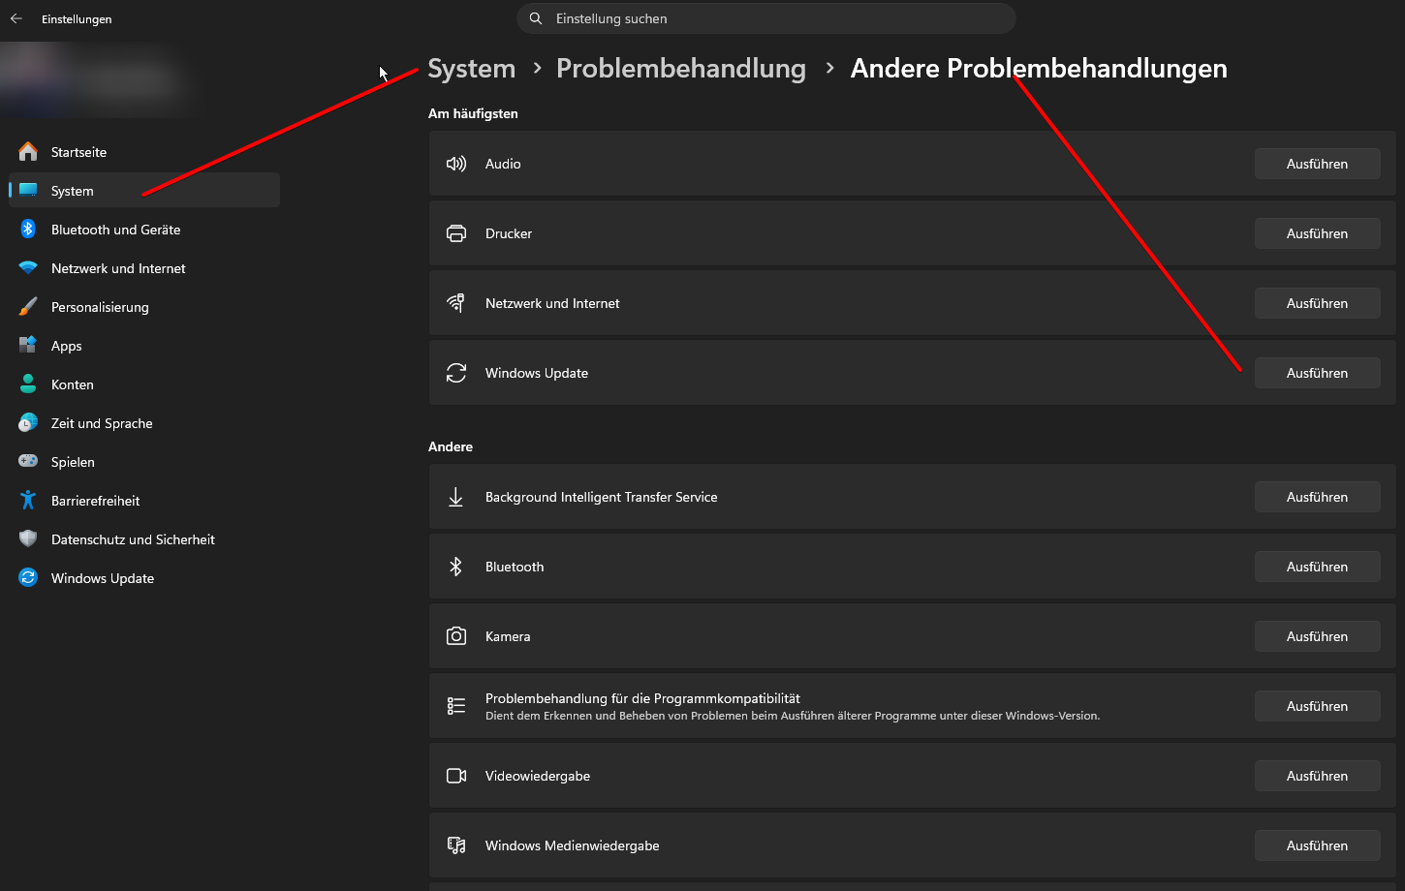Click the Bluetooth troubleshooter row icon

coord(455,567)
